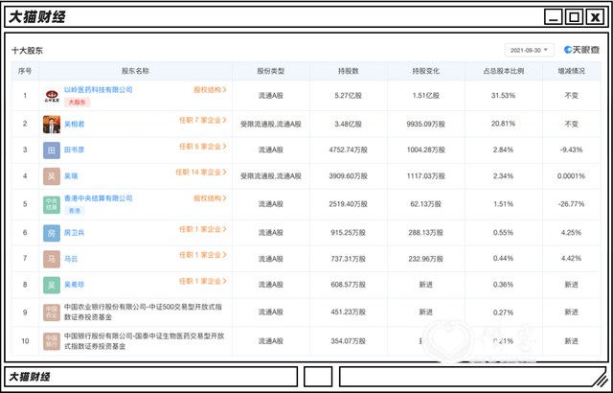Select the 354.07万股 holding value
This screenshot has width=613, height=393.
point(348,341)
